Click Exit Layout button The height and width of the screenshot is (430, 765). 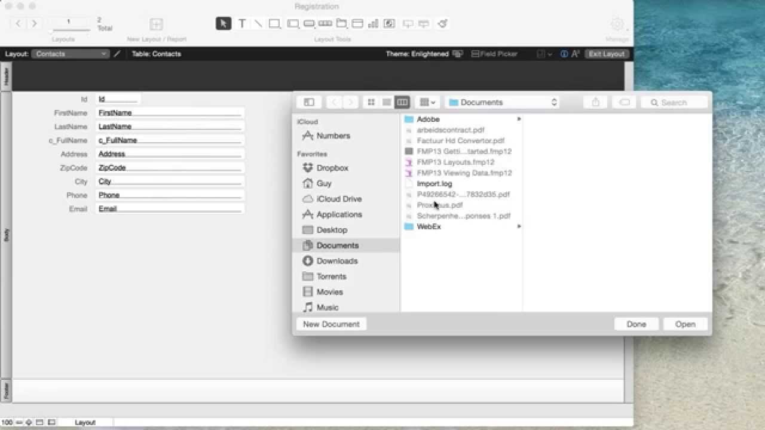pyautogui.click(x=607, y=54)
